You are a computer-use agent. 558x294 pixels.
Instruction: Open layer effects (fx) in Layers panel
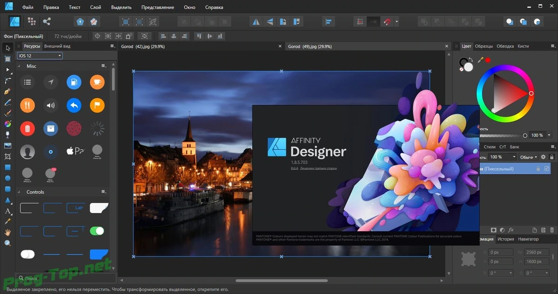click(x=511, y=230)
